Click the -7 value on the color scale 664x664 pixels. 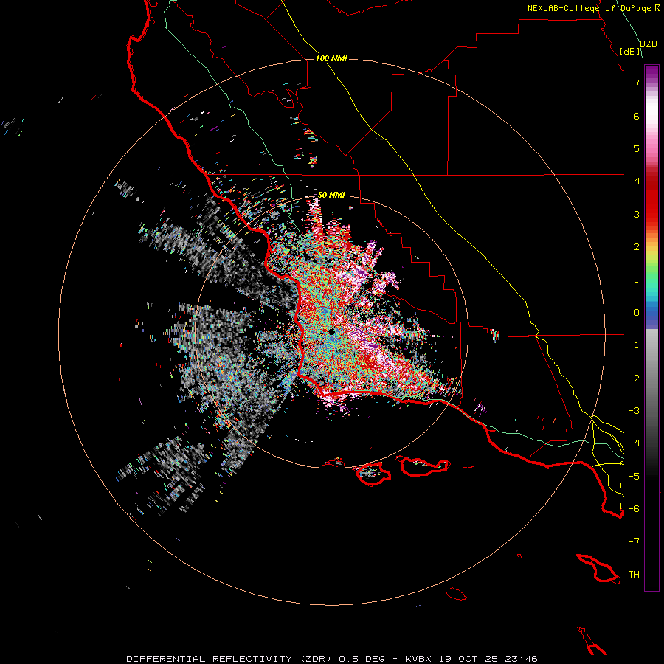click(634, 542)
